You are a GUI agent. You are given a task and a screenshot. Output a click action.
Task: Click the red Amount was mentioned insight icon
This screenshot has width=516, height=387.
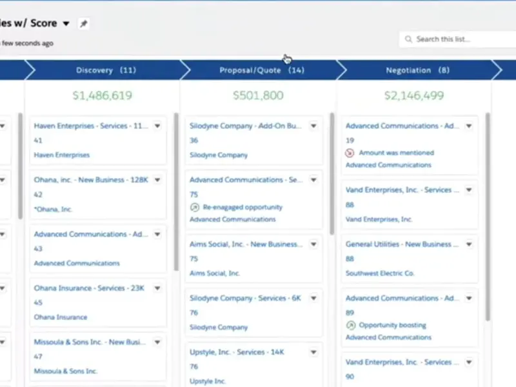(350, 154)
